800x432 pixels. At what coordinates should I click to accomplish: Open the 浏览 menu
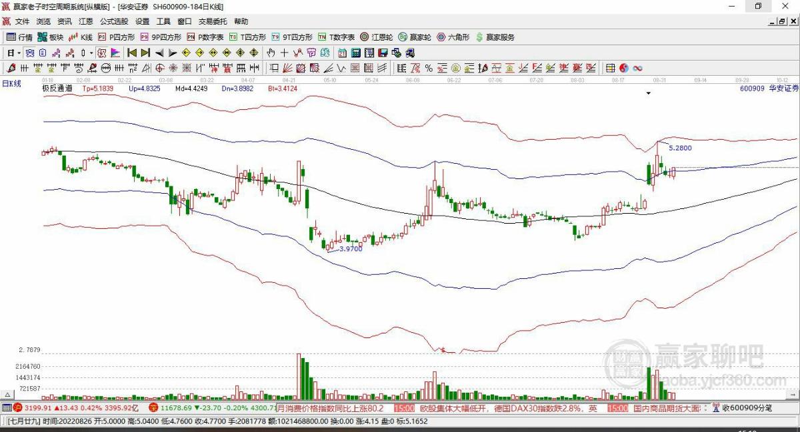tap(43, 22)
